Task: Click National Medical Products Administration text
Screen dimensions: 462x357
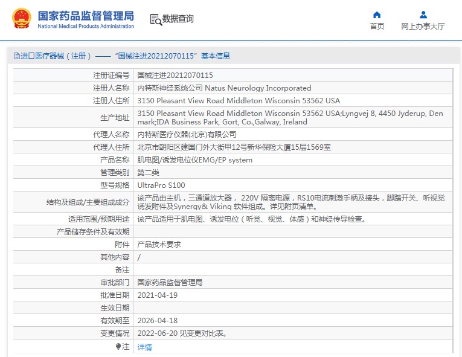Action: tap(86, 26)
